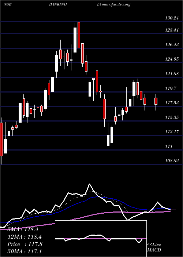Click inside the MACD inset chart

pos(101,239)
